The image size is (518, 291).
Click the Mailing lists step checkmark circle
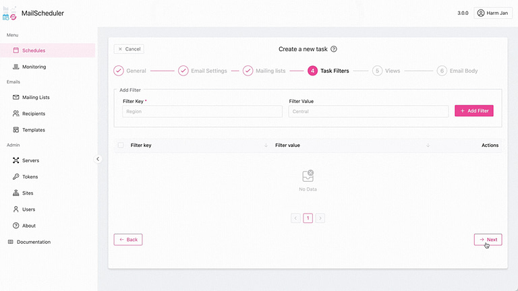tap(248, 71)
